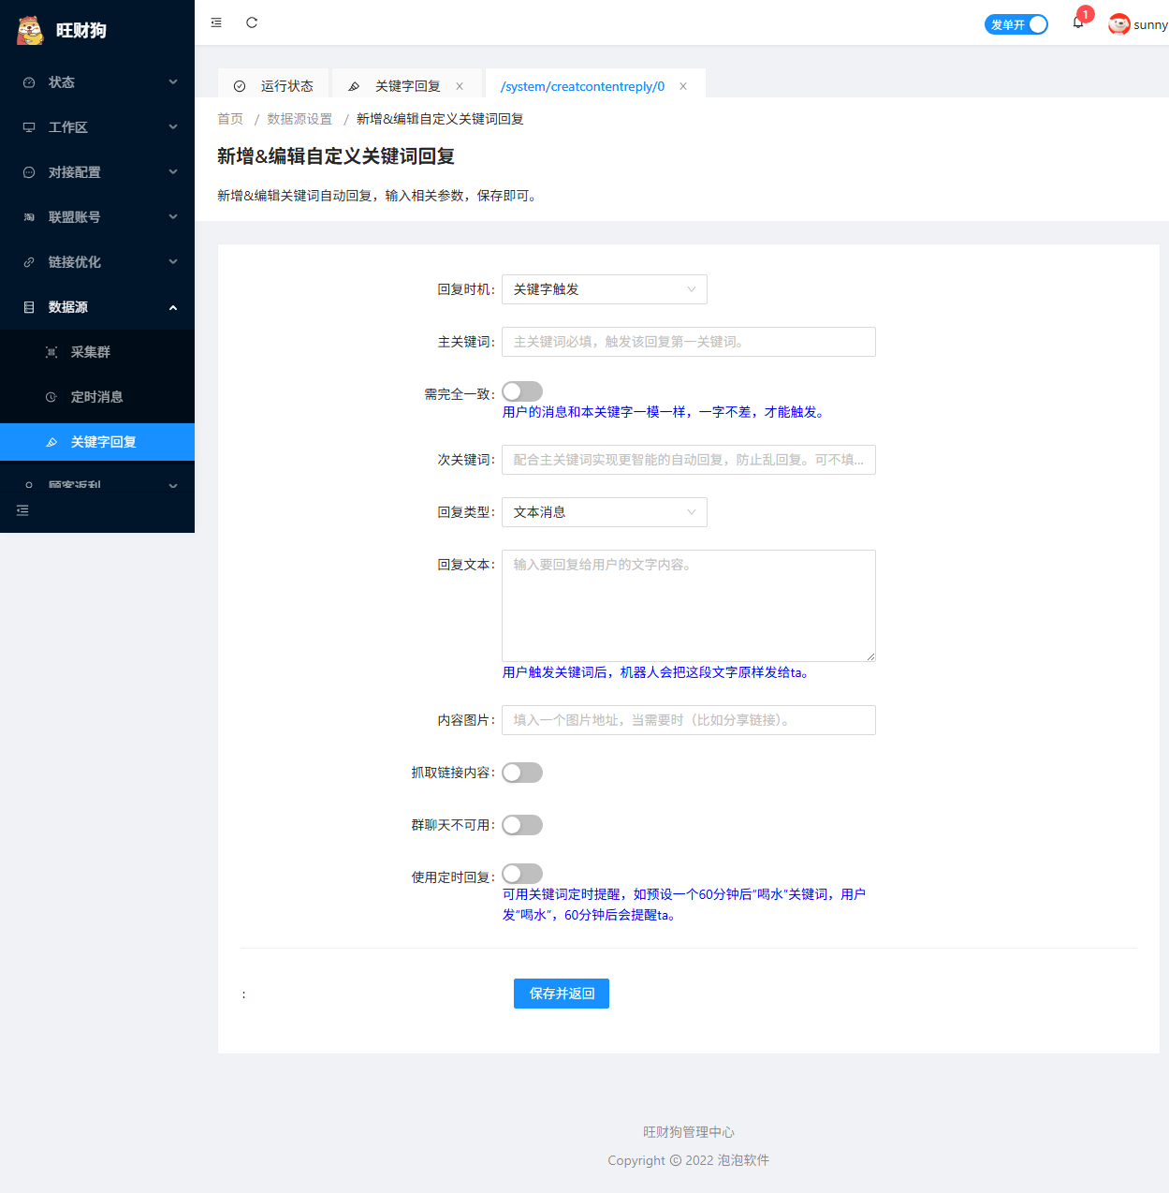Expand the 对接配置 menu
Viewport: 1169px width, 1193px height.
tap(97, 172)
